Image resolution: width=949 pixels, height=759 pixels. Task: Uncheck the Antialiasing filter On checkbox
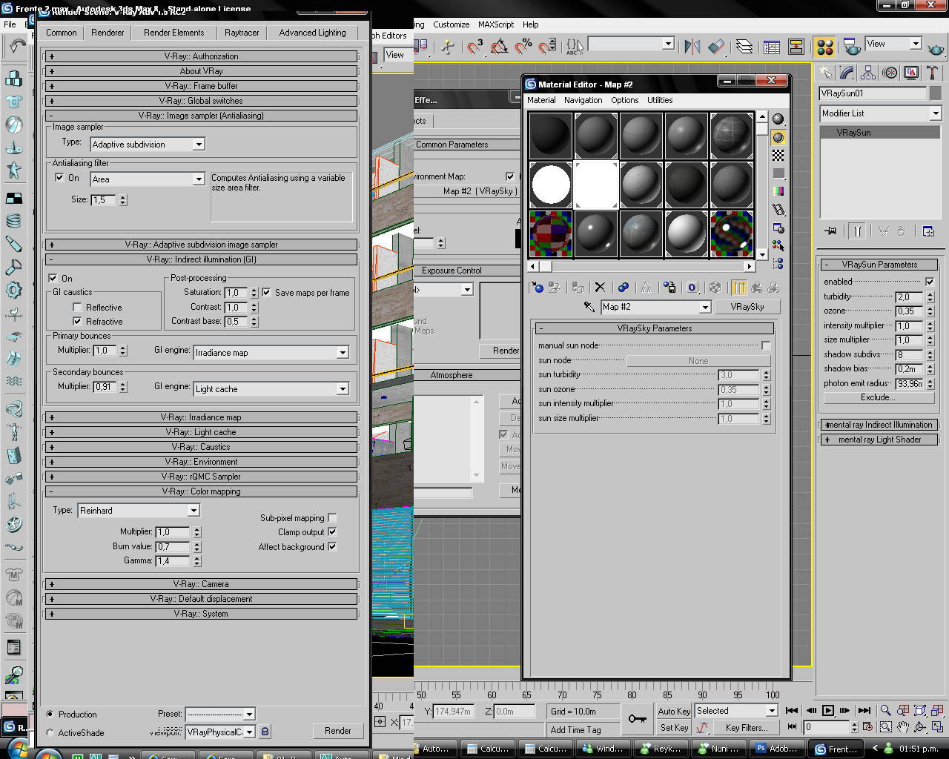pyautogui.click(x=59, y=178)
